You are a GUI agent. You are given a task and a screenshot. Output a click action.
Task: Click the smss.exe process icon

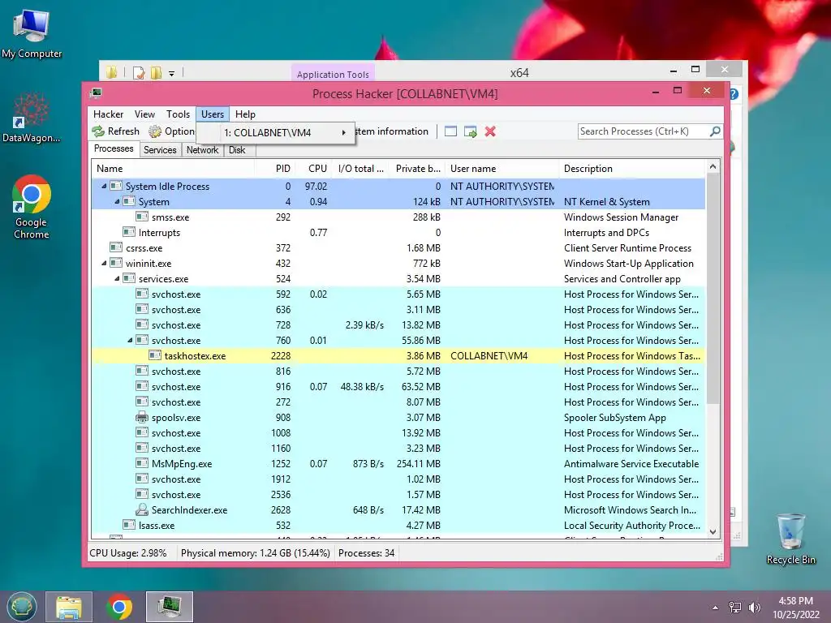point(142,217)
